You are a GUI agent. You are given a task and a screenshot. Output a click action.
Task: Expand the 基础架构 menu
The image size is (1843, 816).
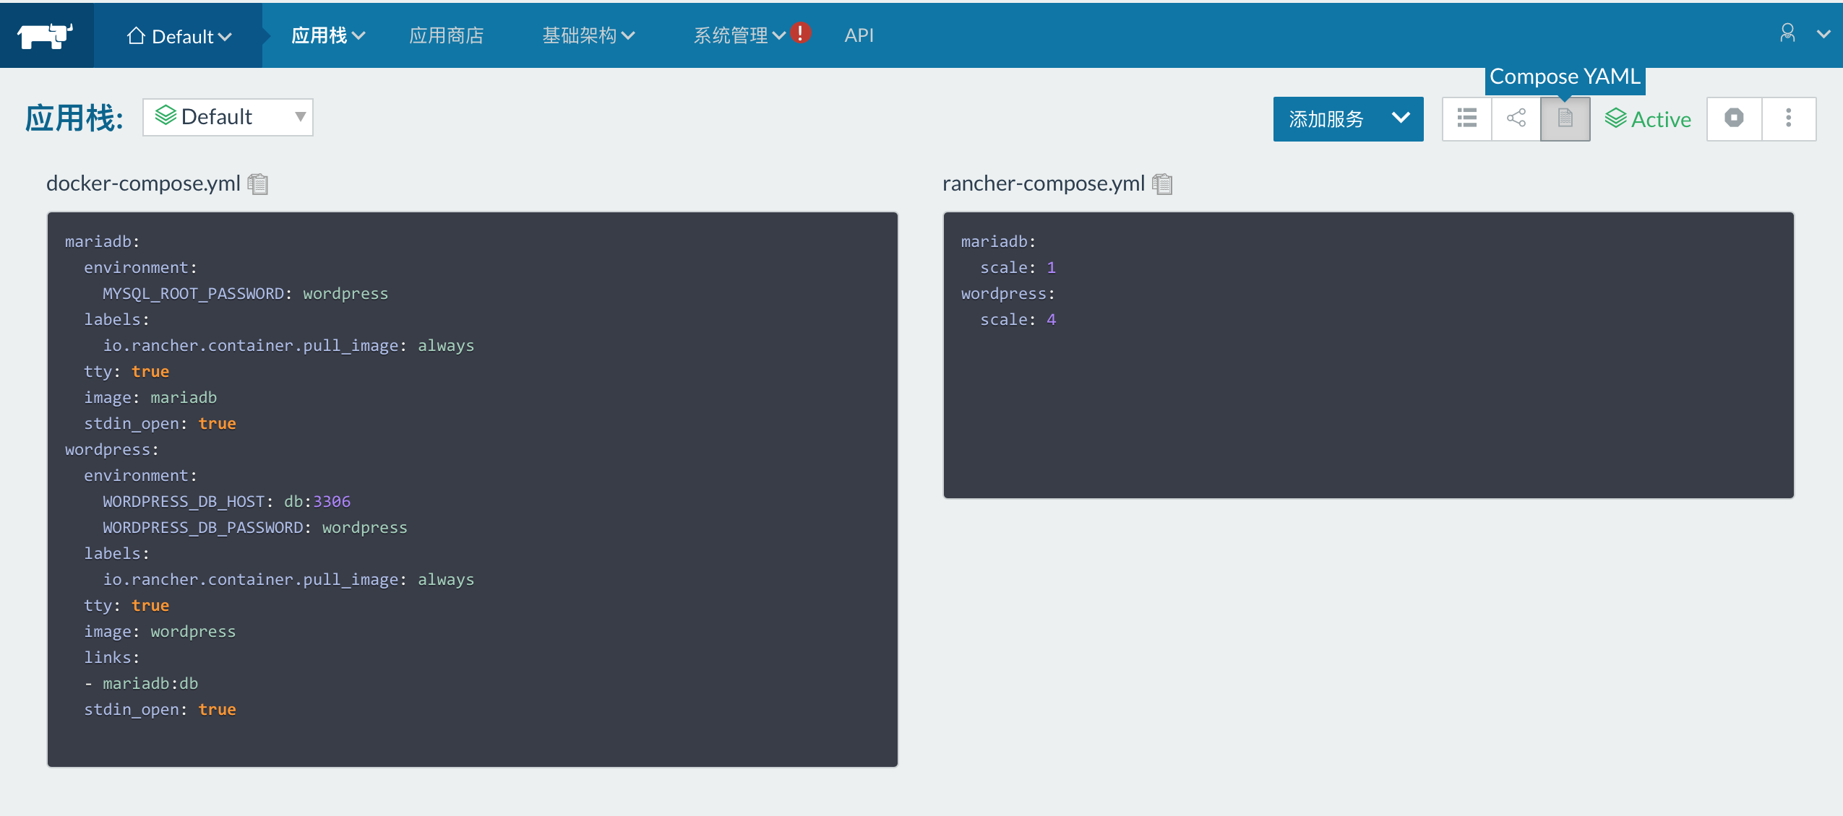click(x=588, y=35)
